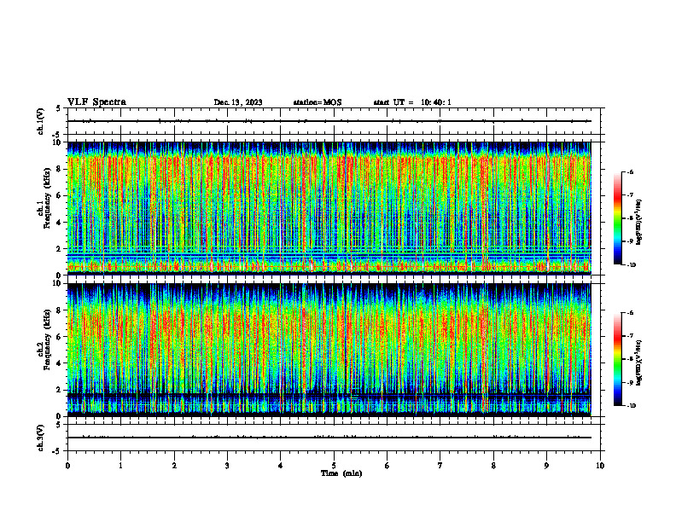Click time axis tick label "5"
Image resolution: width=676 pixels, height=522 pixels.
(334, 466)
